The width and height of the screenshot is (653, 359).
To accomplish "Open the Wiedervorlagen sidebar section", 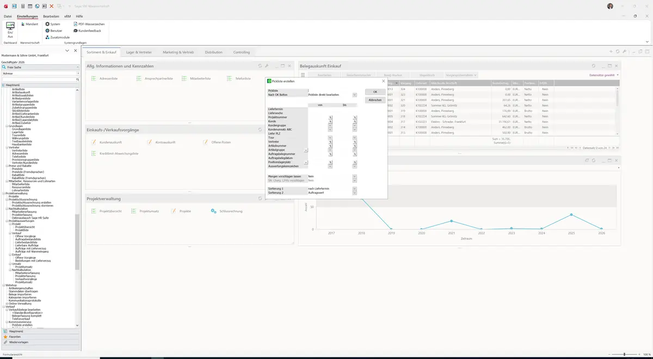I will (x=40, y=342).
